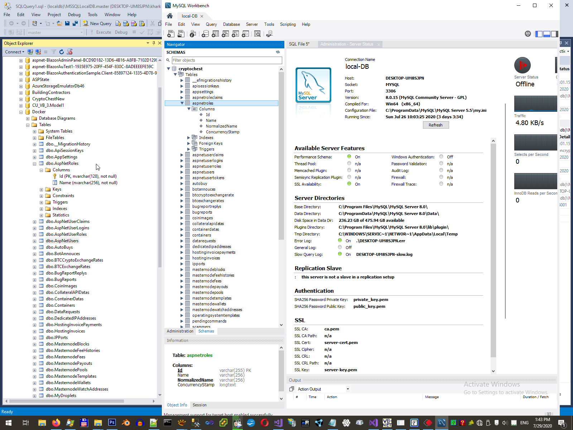Open the Project menu in SSMS
Image resolution: width=573 pixels, height=430 pixels.
tap(54, 15)
